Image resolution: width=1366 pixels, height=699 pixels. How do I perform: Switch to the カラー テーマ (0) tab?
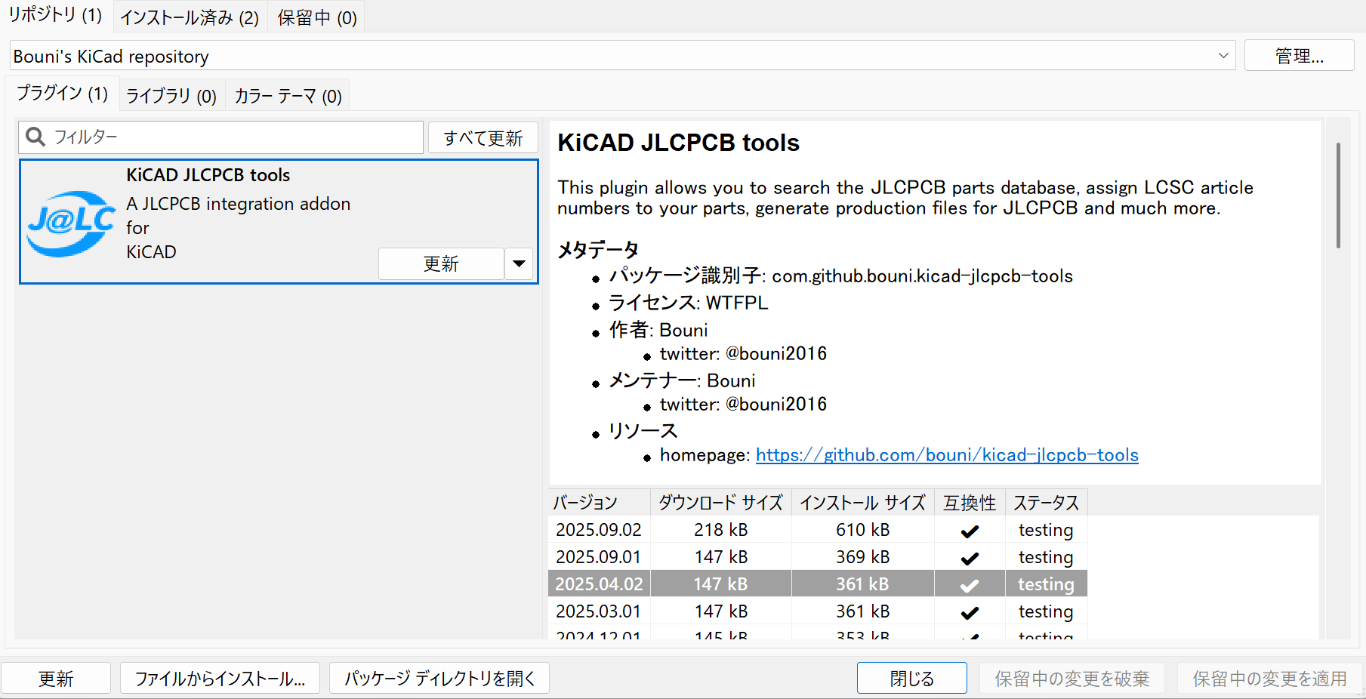tap(288, 96)
